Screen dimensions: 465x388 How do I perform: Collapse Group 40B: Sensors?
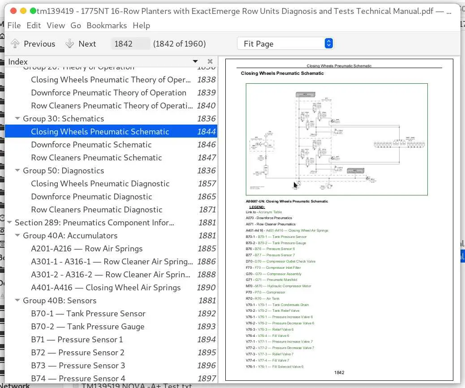(x=17, y=301)
